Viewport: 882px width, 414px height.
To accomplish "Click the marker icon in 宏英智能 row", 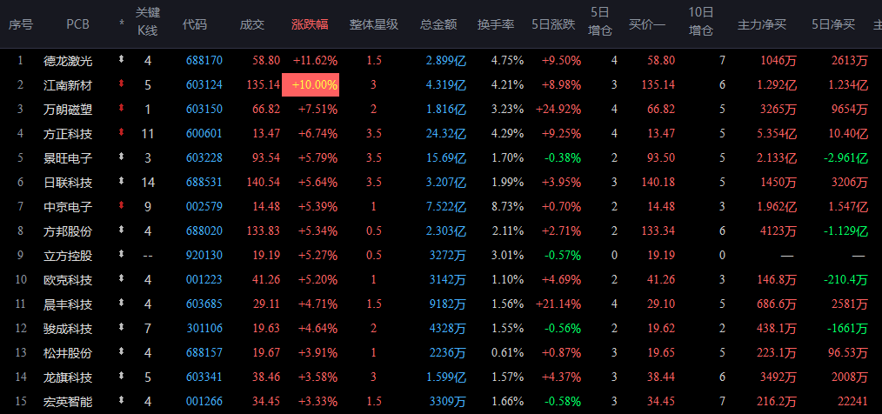I will point(121,400).
